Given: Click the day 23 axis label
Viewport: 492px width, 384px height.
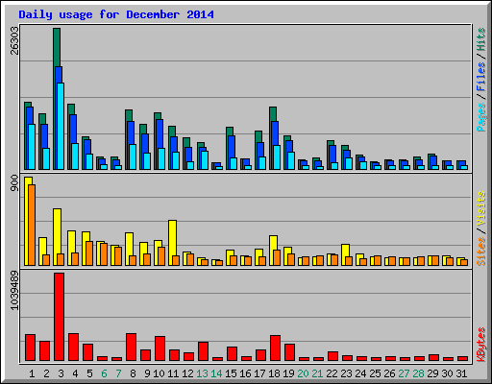Looking at the screenshot, I should pyautogui.click(x=346, y=373).
